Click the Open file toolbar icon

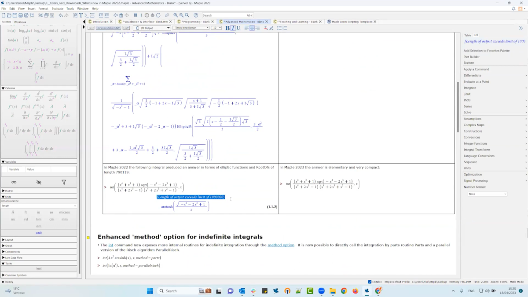coord(9,15)
